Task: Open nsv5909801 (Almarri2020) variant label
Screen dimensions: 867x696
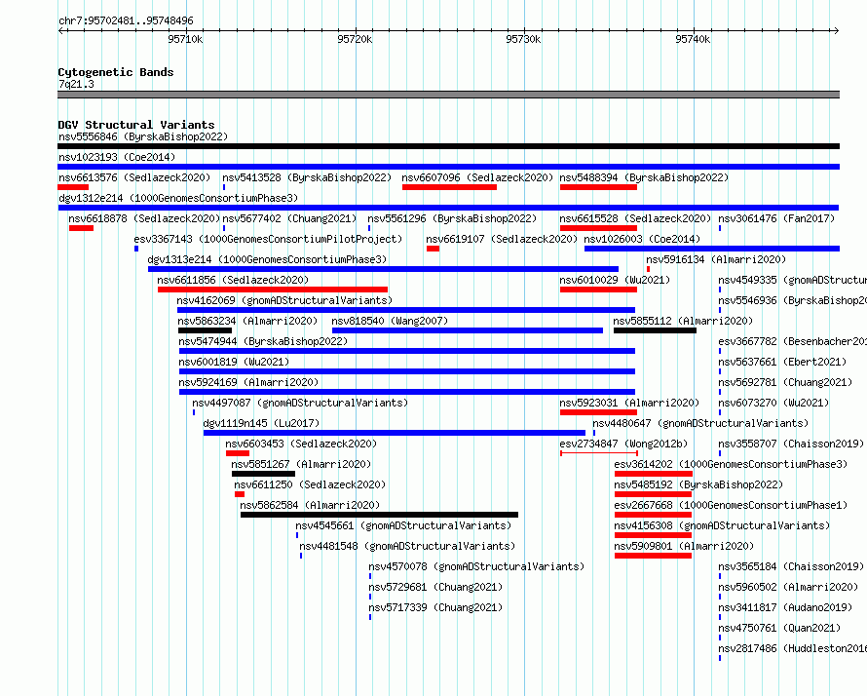Action: (684, 546)
